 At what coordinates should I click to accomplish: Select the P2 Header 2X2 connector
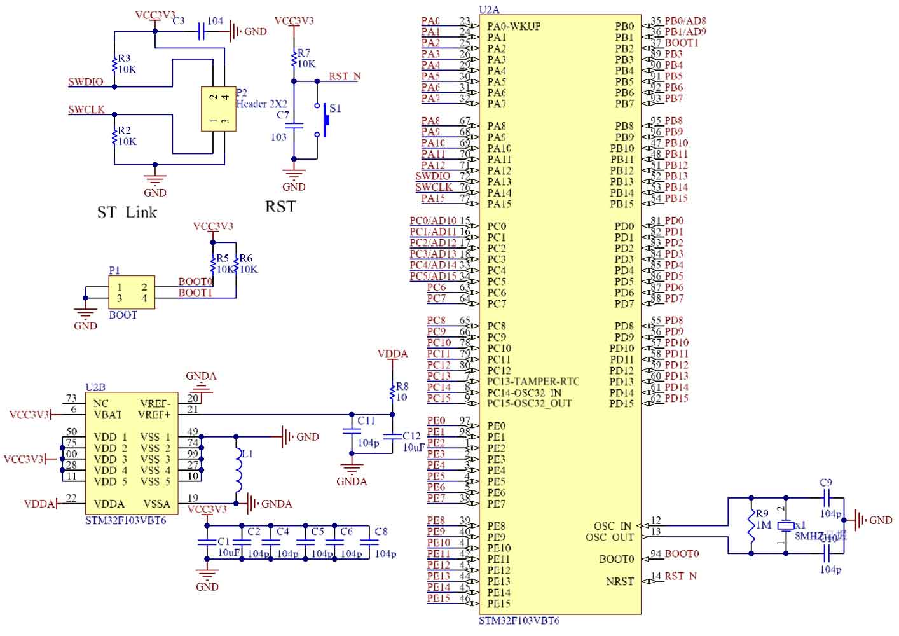(219, 109)
